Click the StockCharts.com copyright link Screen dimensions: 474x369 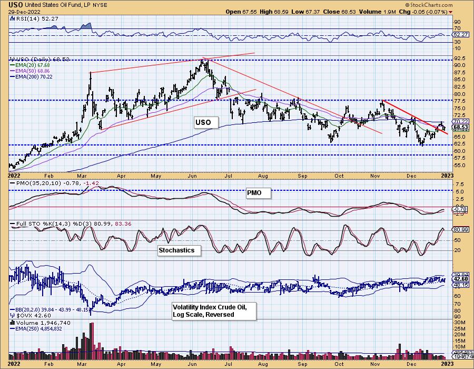point(429,5)
